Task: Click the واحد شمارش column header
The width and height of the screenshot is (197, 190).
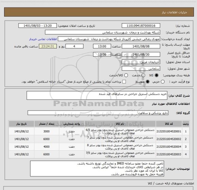Action: click(71, 124)
